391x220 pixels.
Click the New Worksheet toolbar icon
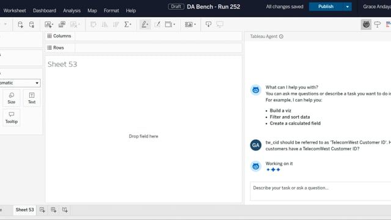coord(49,24)
